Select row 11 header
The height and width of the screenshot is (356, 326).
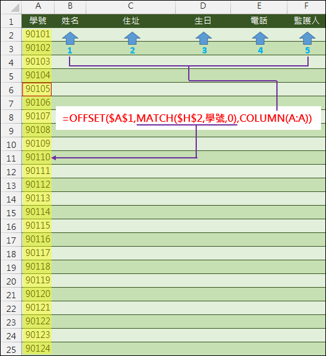coord(11,158)
